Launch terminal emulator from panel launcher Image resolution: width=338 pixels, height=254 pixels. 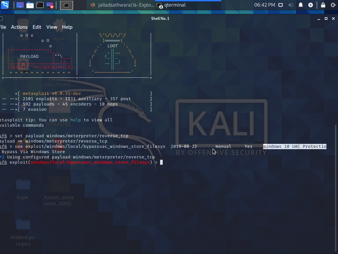click(40, 5)
